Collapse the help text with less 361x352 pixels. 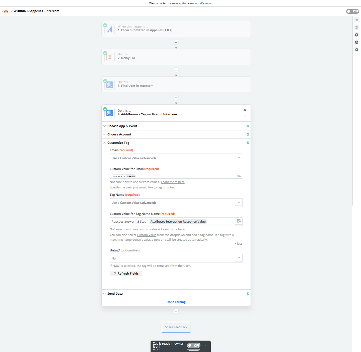click(x=238, y=244)
